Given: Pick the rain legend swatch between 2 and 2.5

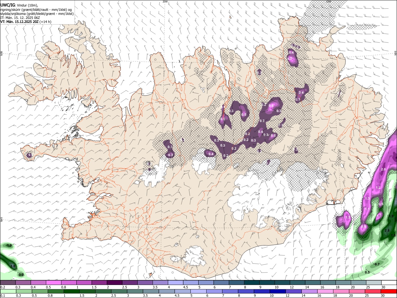Looking at the screenshot, I should 104,291.
